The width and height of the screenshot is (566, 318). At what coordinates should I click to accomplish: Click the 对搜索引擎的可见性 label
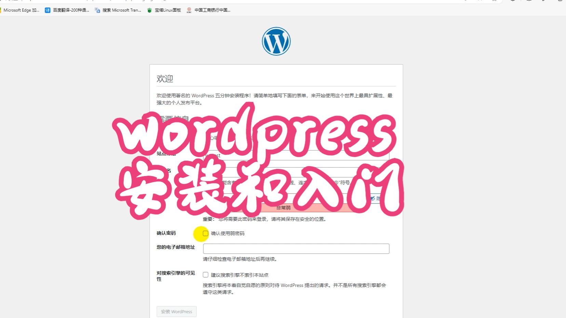(x=176, y=276)
